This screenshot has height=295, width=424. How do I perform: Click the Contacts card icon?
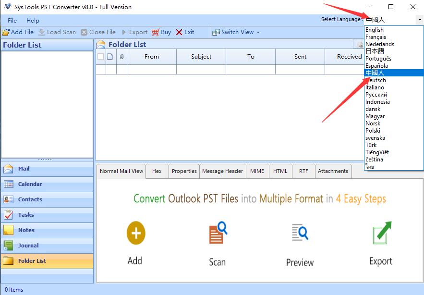[8, 199]
